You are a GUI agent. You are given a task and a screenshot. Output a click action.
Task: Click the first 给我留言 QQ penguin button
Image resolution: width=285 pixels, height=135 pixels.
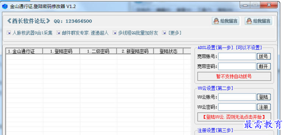[226, 21]
